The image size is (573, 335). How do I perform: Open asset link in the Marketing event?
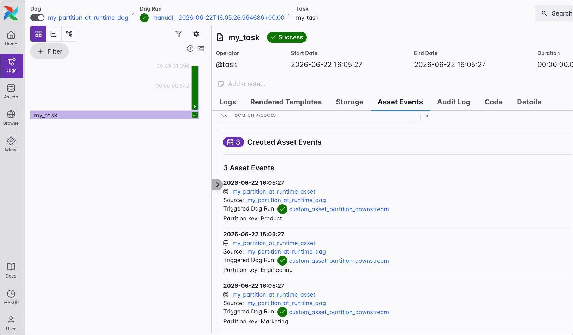(x=274, y=294)
